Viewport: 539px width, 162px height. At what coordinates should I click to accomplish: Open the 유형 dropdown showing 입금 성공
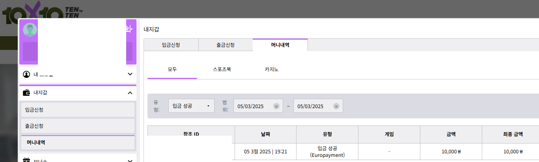(191, 106)
